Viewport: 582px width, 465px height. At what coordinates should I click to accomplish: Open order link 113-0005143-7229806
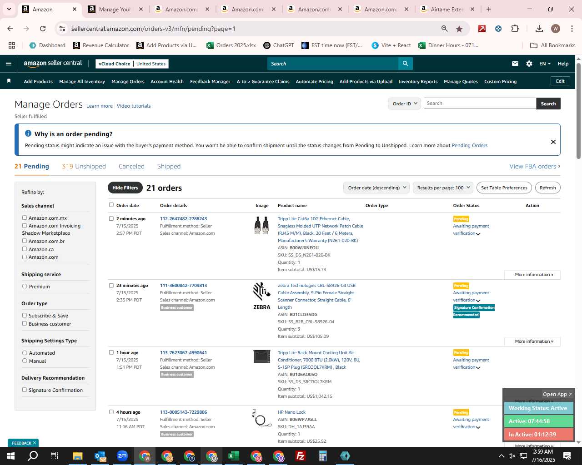pyautogui.click(x=183, y=412)
